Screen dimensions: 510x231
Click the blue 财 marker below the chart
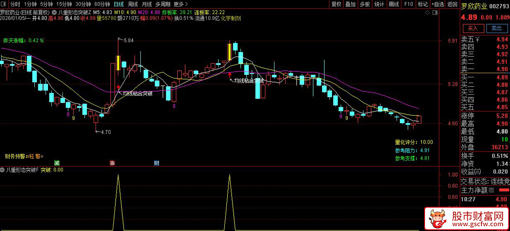(156, 163)
